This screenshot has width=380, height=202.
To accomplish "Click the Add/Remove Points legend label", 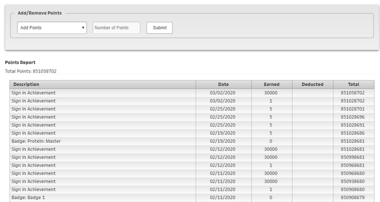I will tap(40, 13).
